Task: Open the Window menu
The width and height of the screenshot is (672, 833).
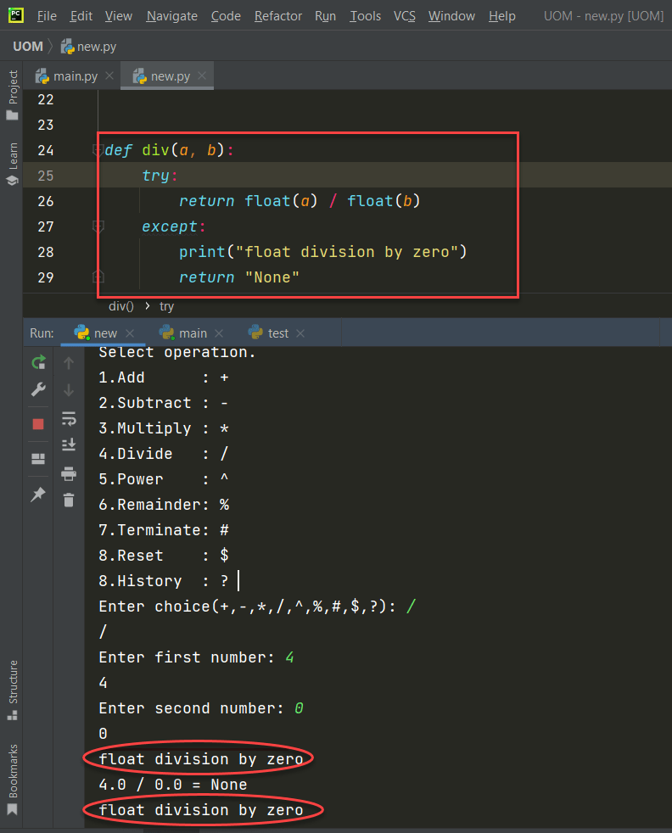Action: 451,16
